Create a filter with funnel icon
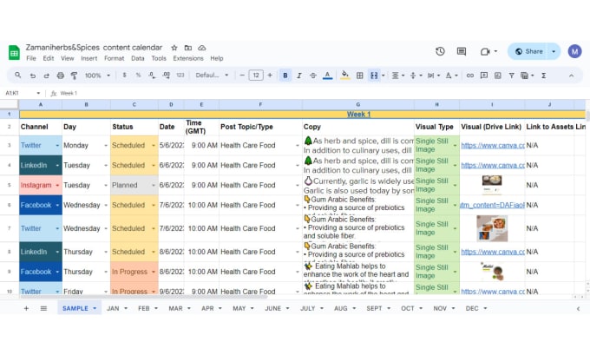Viewport: 590px width, 355px height. coord(511,76)
